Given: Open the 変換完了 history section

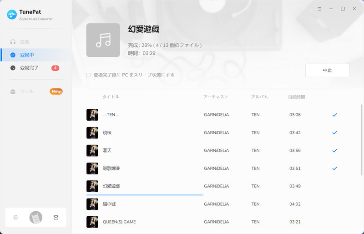Looking at the screenshot, I should (x=35, y=68).
